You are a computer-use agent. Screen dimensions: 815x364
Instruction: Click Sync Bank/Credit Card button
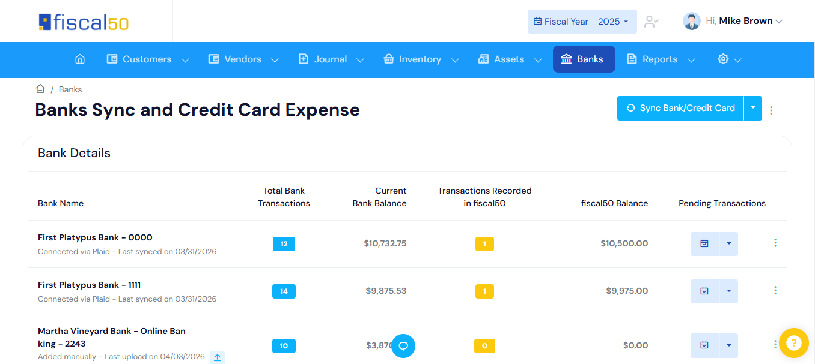pyautogui.click(x=680, y=108)
